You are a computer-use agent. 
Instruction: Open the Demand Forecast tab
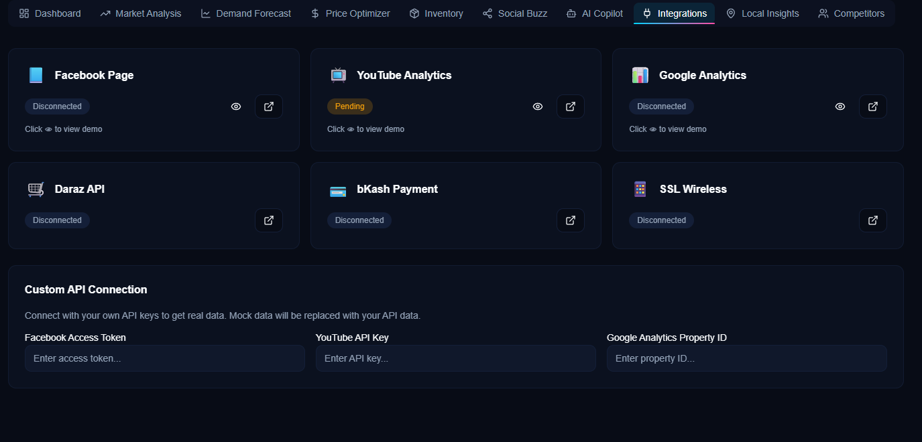245,13
